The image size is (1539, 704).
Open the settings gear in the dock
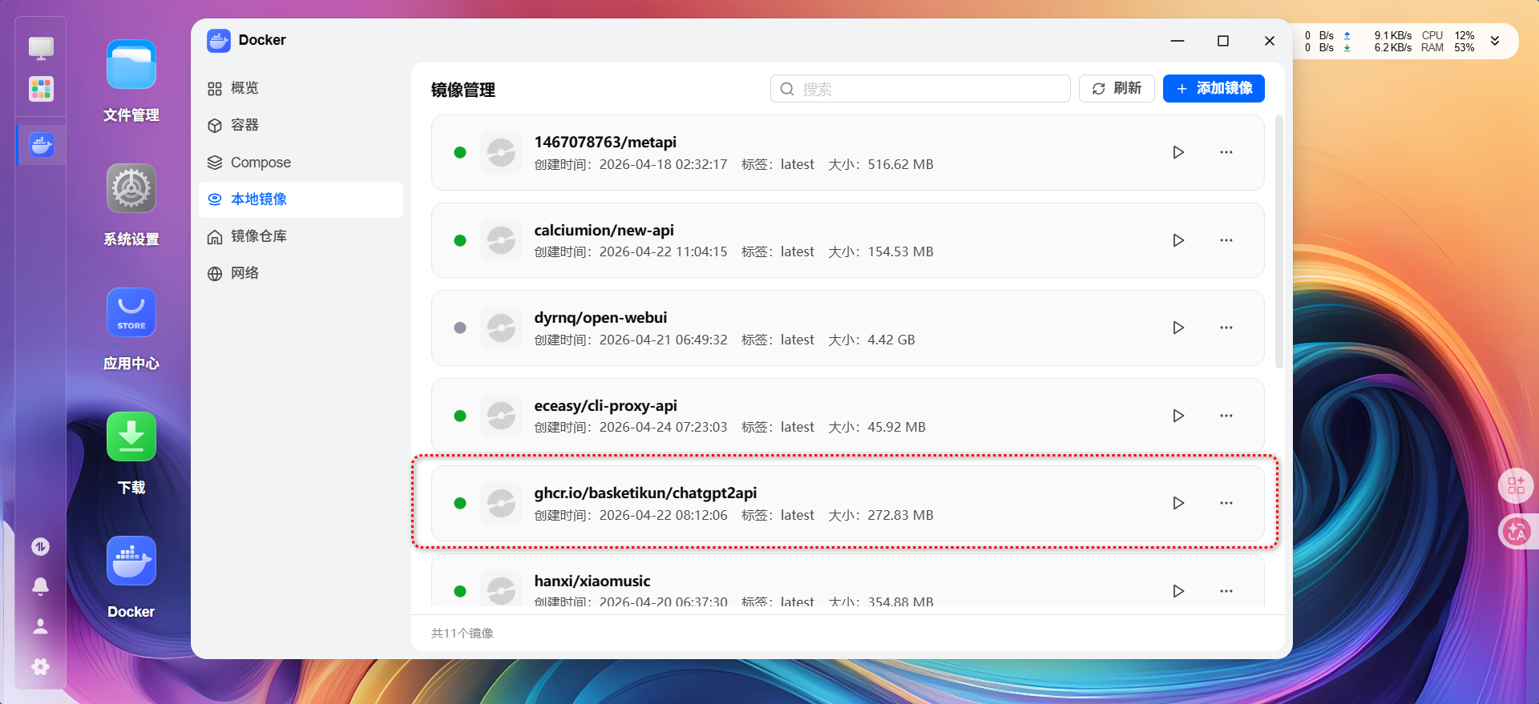41,666
